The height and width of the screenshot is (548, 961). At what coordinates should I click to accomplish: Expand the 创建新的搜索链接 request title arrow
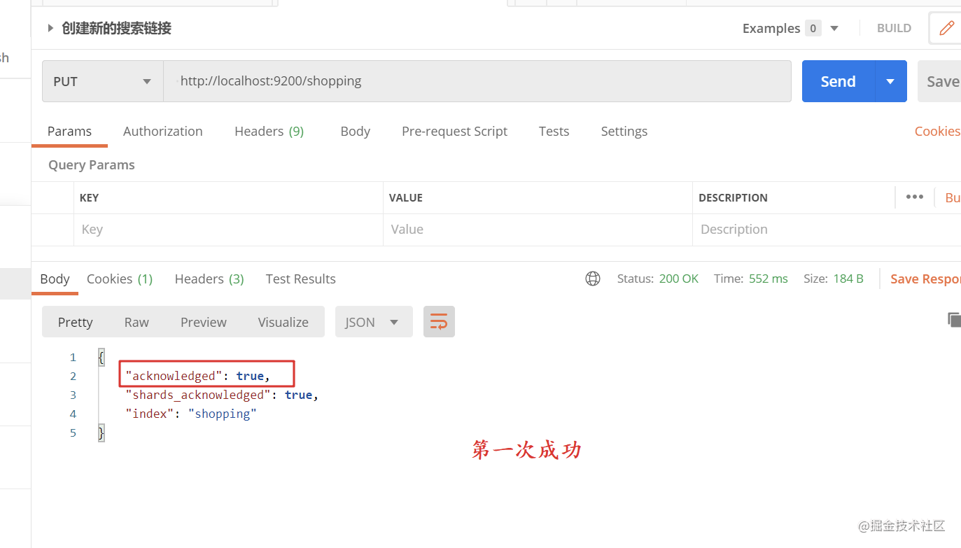(x=50, y=28)
